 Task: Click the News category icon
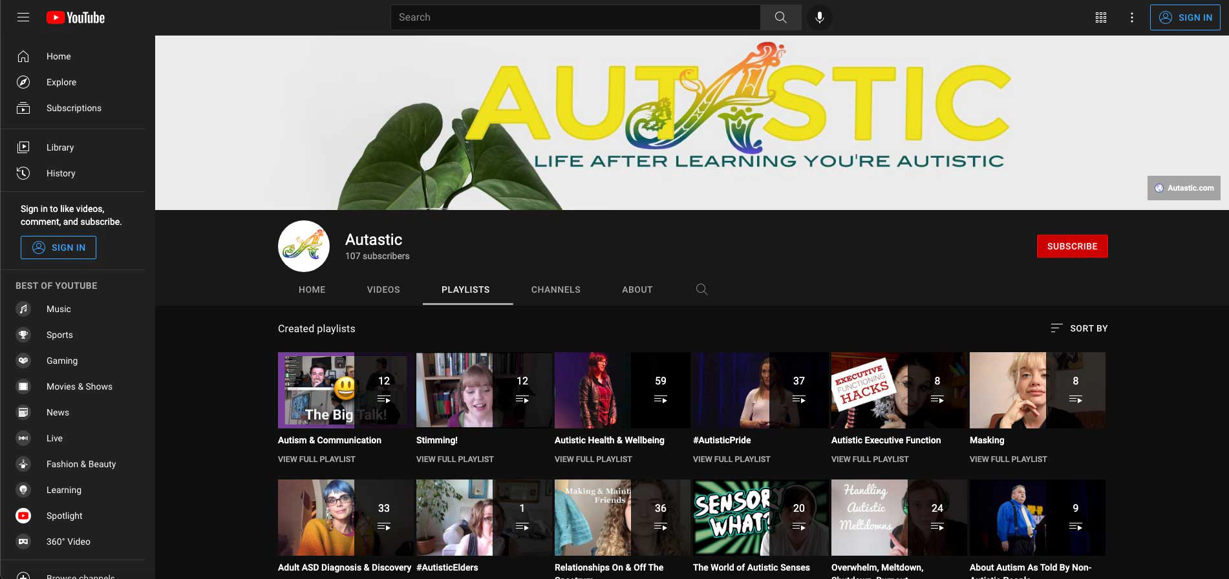(x=23, y=412)
